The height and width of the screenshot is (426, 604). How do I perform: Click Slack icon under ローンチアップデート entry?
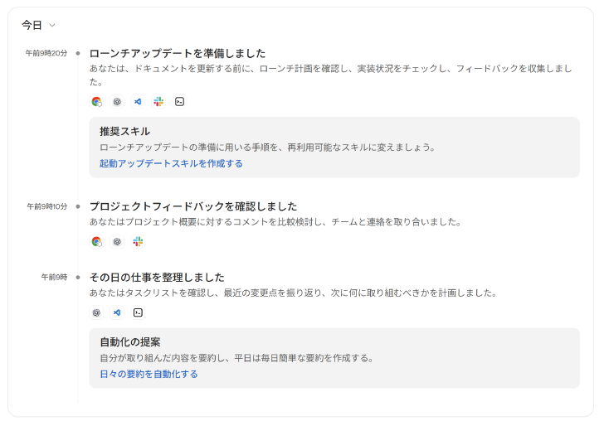click(x=158, y=102)
